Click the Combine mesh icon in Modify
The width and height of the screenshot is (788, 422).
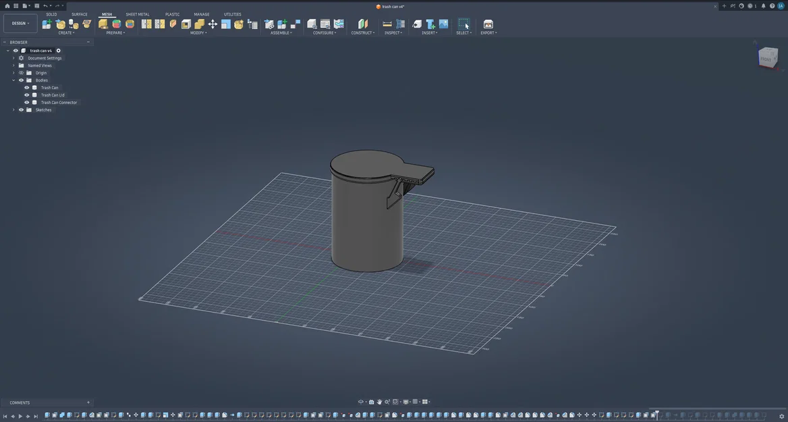pyautogui.click(x=200, y=24)
